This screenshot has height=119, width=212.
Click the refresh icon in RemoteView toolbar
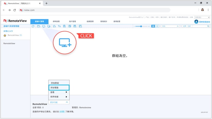[33, 26]
